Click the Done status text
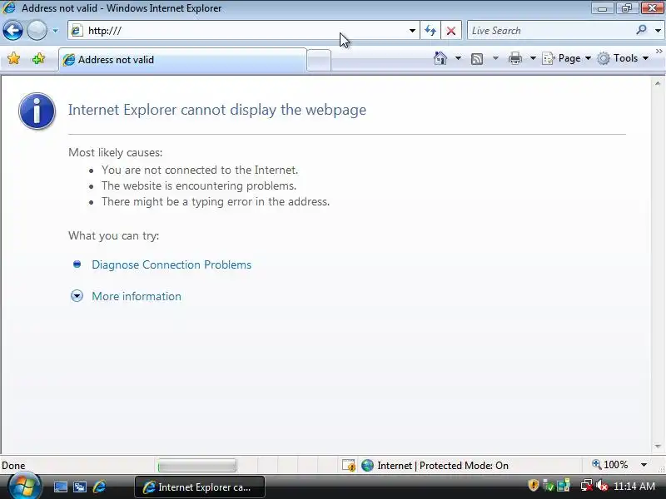This screenshot has height=499, width=666. coord(13,466)
